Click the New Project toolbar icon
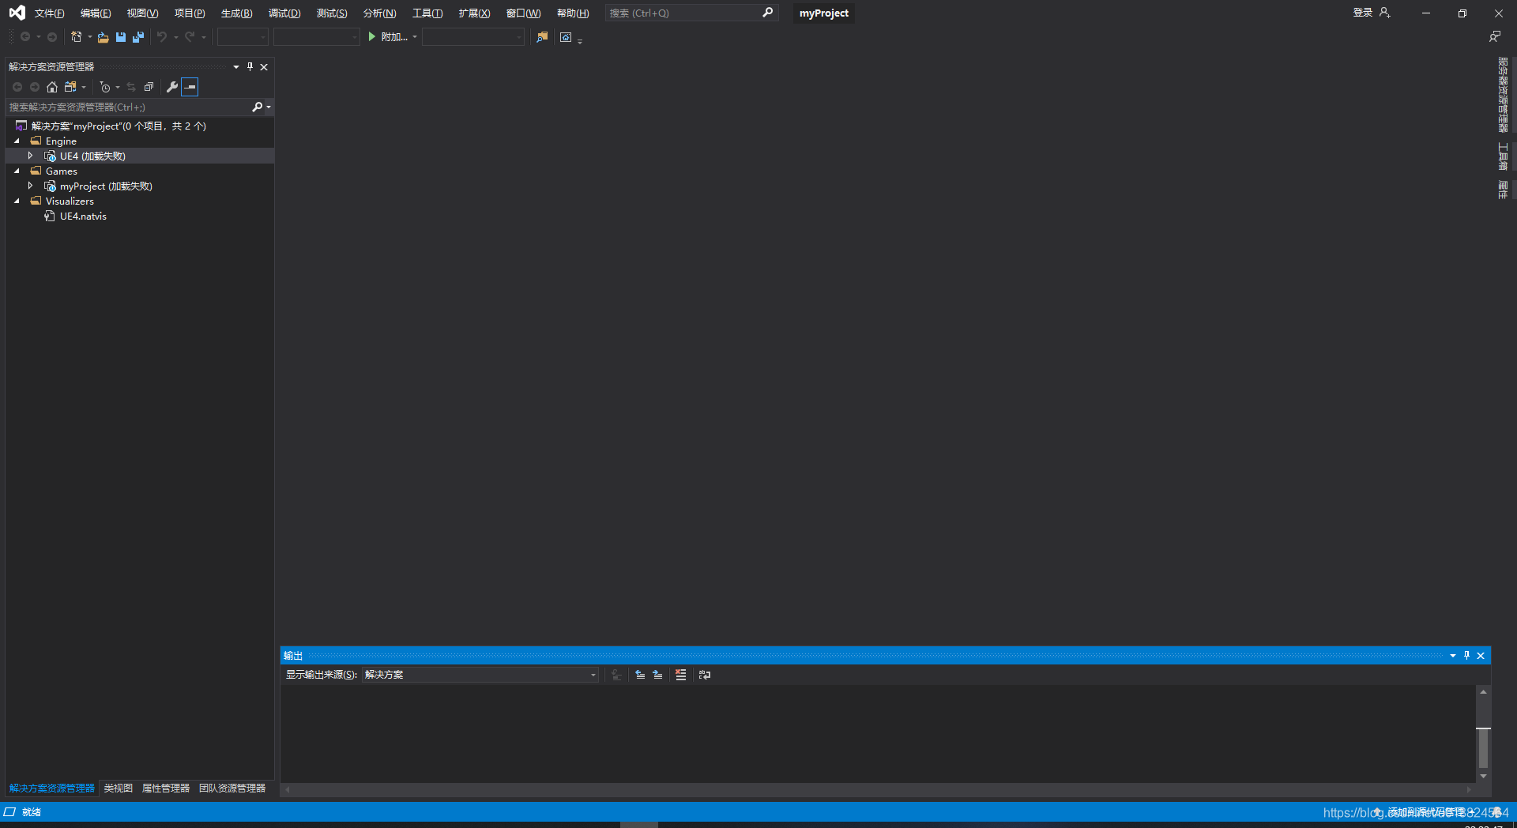This screenshot has height=828, width=1517. (x=77, y=37)
